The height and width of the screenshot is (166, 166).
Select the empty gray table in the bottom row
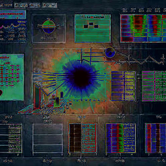pos(48,139)
